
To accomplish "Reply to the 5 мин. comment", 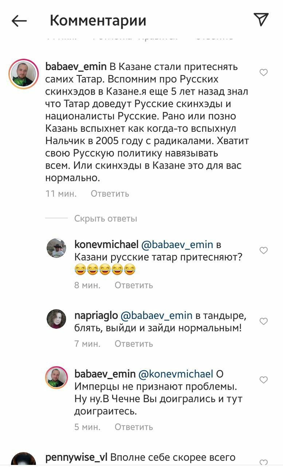I will click(134, 427).
